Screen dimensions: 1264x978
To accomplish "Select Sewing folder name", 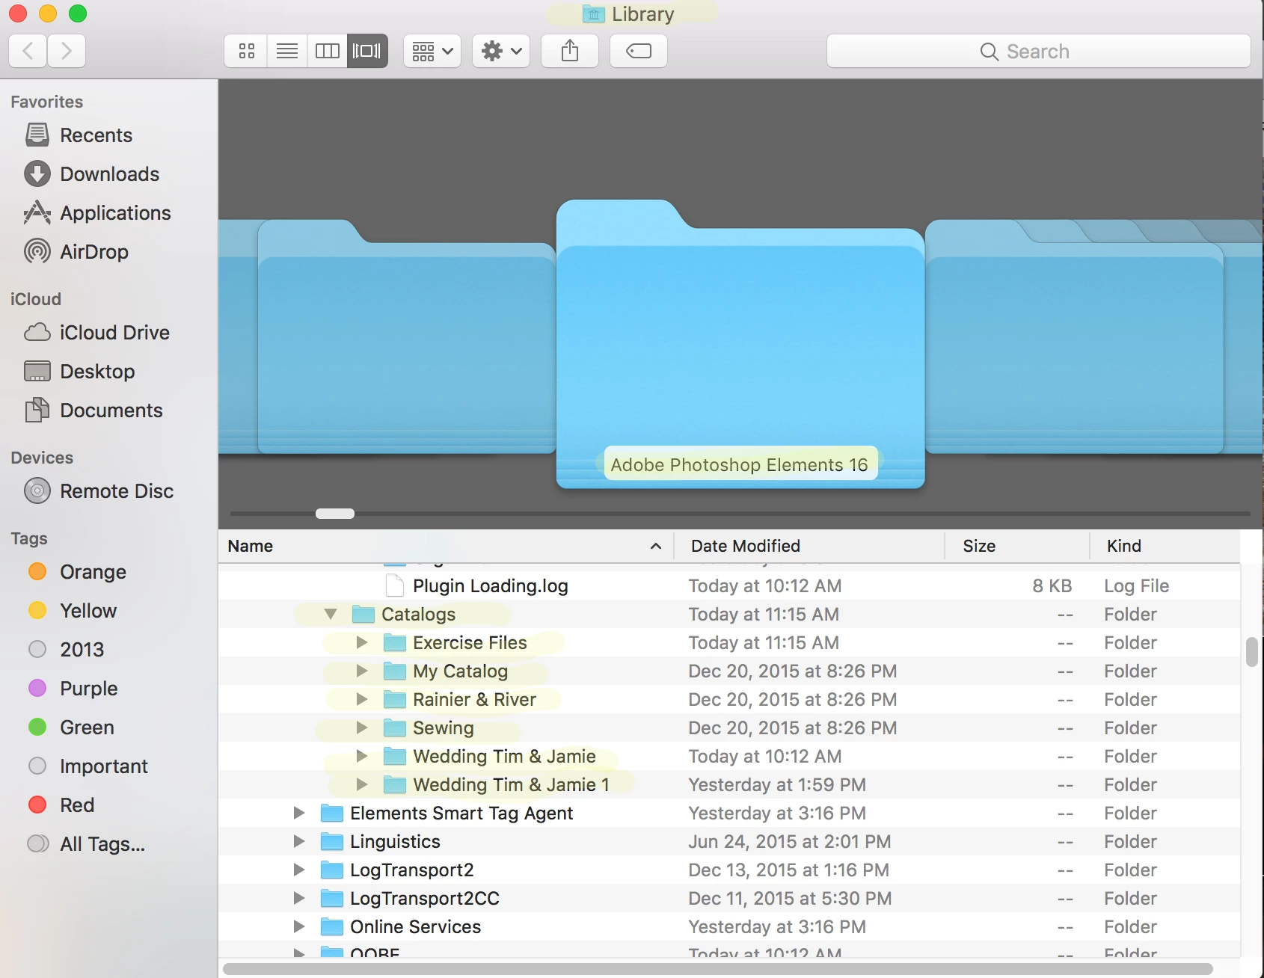I will click(x=444, y=728).
